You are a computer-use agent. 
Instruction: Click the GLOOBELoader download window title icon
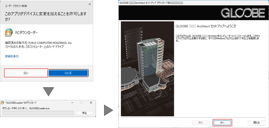tap(3, 103)
